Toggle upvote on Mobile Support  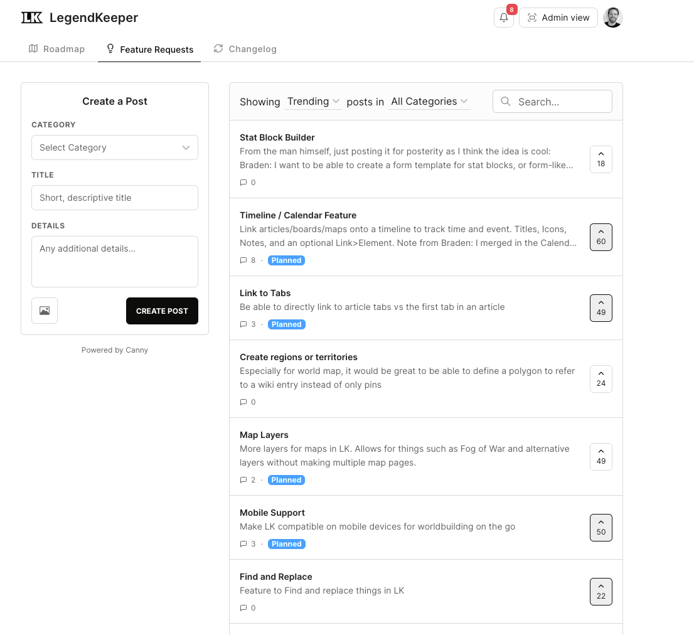pyautogui.click(x=601, y=528)
